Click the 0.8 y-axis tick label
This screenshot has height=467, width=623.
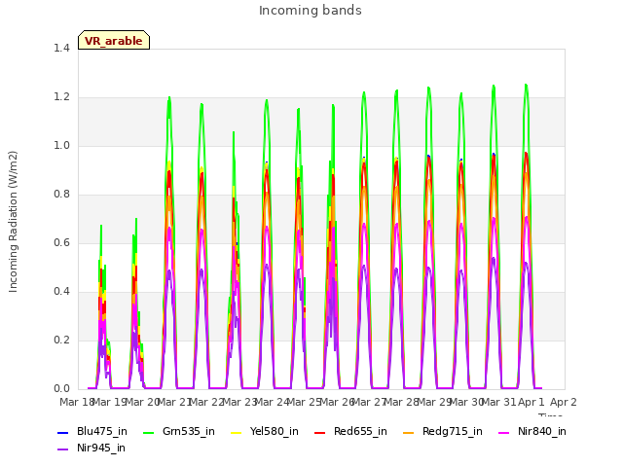(x=61, y=195)
